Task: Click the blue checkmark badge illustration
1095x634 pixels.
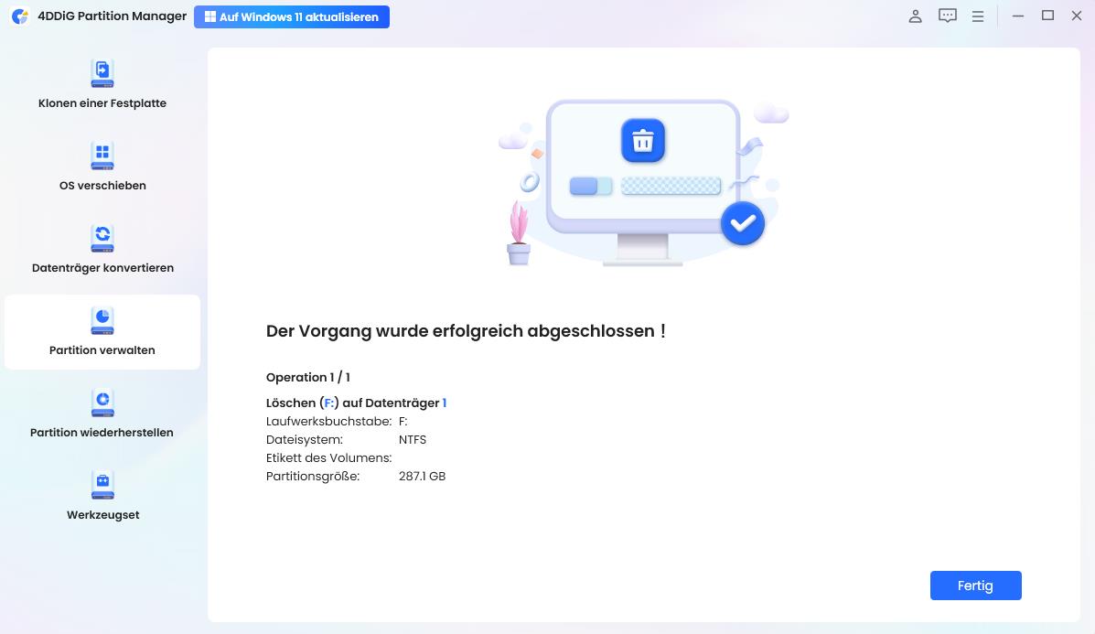Action: coord(743,222)
